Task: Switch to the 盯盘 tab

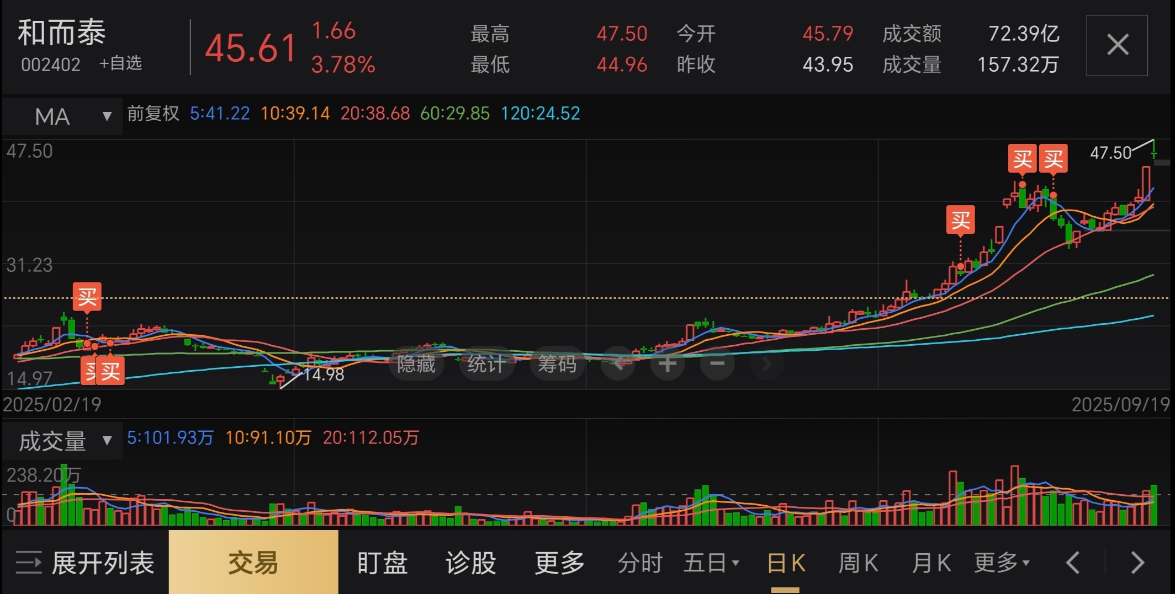Action: pyautogui.click(x=382, y=563)
